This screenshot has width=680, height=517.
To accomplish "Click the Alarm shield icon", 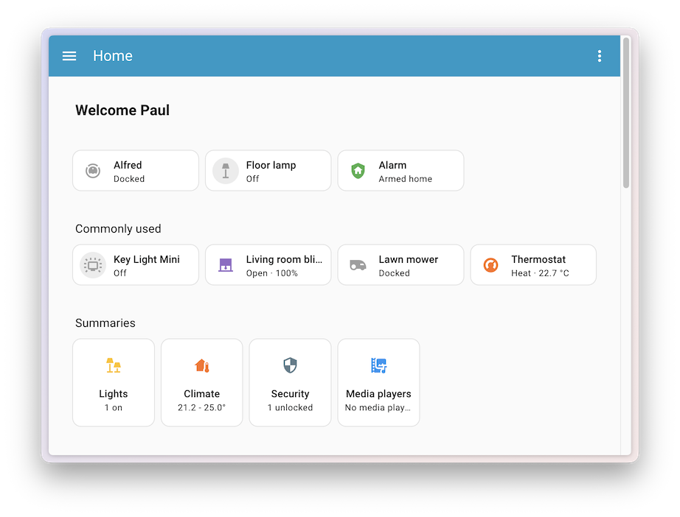I will click(358, 170).
